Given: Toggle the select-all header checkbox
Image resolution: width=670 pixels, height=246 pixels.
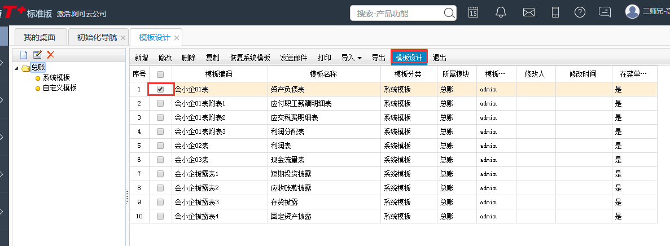Looking at the screenshot, I should pos(160,74).
